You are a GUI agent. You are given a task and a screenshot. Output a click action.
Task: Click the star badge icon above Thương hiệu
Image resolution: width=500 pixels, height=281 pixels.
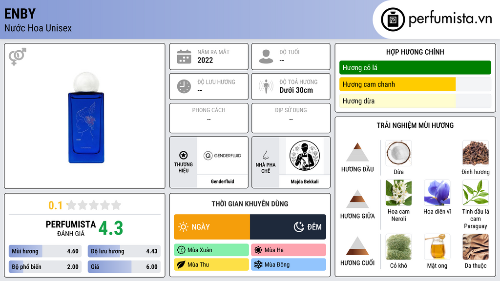click(x=184, y=155)
